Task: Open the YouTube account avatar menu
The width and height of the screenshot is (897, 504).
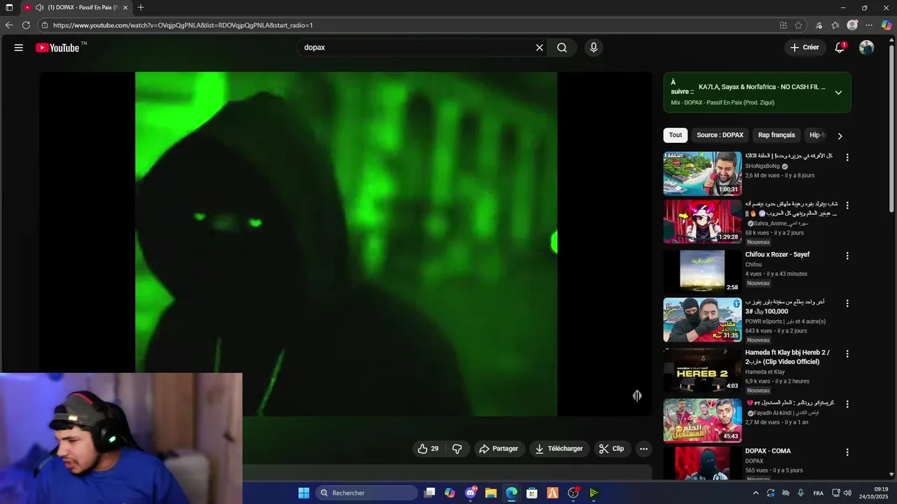Action: (867, 48)
